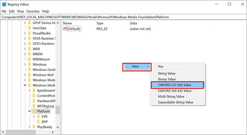Click the tree vertical scrollbar down arrow

[x=58, y=127]
